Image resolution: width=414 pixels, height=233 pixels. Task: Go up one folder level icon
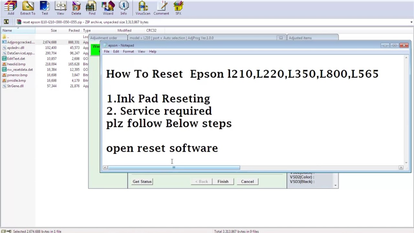[6, 22]
